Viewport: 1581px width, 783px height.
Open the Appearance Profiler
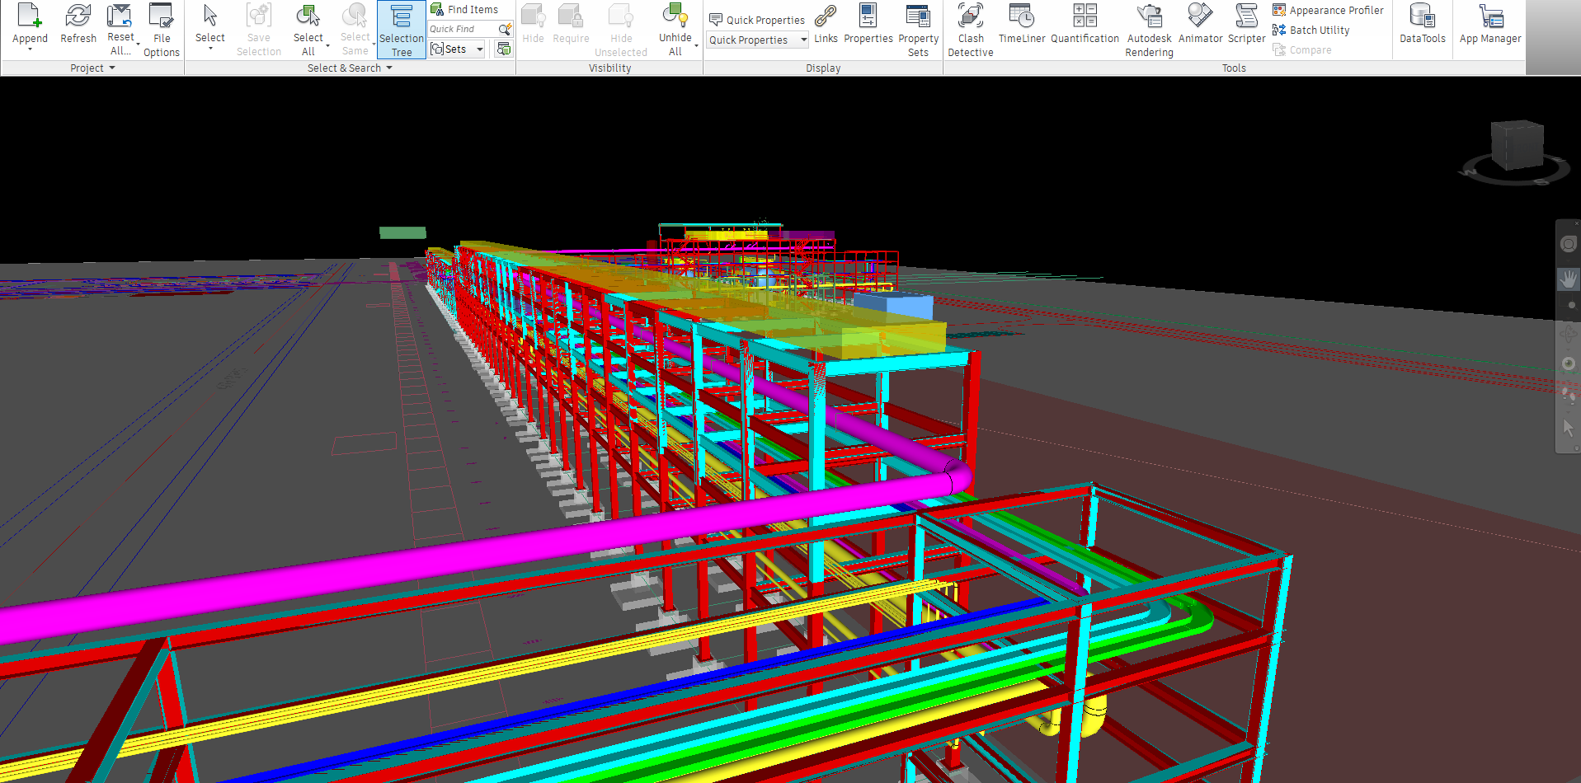coord(1328,10)
